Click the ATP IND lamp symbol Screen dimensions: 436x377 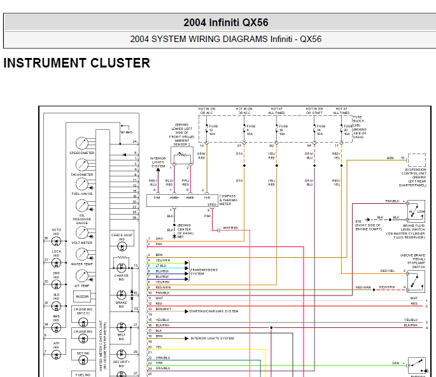click(57, 355)
